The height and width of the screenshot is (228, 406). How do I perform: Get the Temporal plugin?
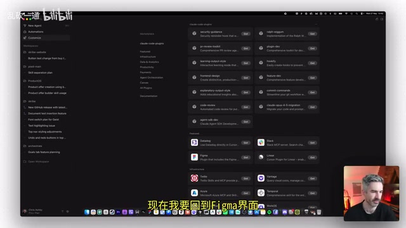(313, 193)
